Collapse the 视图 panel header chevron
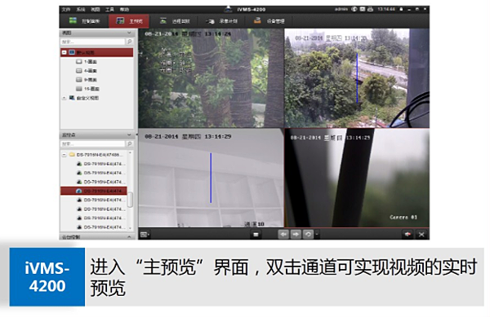The image size is (490, 317). point(129,33)
